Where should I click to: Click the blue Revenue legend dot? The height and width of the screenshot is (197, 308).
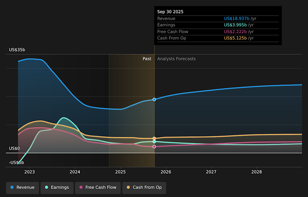tap(12, 187)
